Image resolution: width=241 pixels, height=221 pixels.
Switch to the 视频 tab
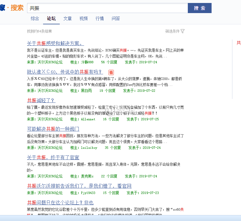[84, 18]
